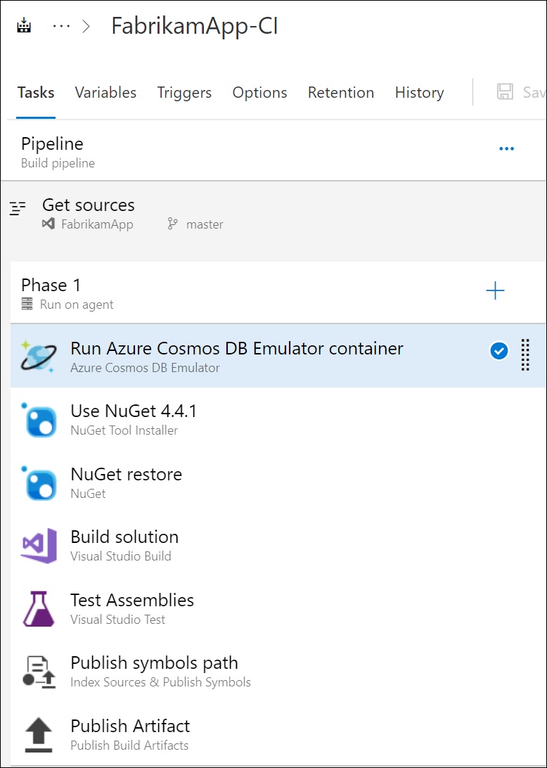Expand the breadcrumb ellipsis menu
The width and height of the screenshot is (547, 768).
click(x=62, y=27)
